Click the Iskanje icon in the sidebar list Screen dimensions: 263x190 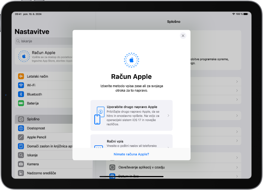(21, 155)
